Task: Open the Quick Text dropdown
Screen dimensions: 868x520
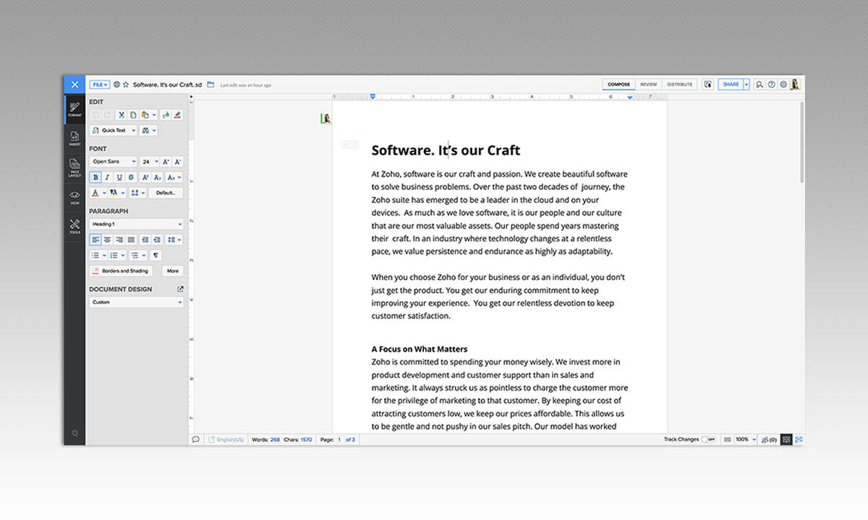Action: [x=113, y=131]
